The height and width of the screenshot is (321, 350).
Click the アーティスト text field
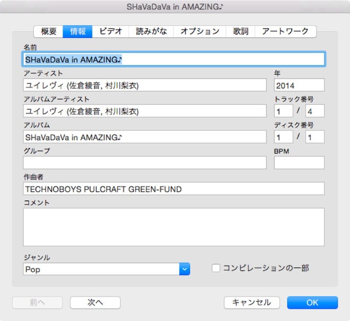(x=144, y=85)
